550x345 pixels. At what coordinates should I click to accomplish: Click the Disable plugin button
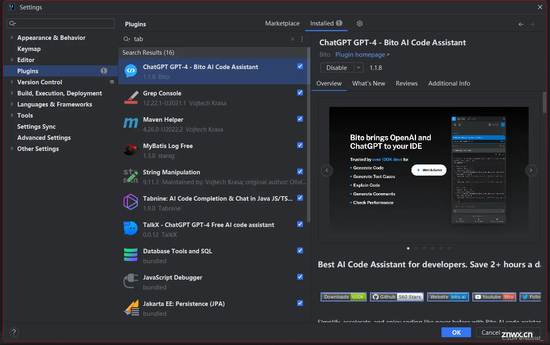click(x=337, y=67)
